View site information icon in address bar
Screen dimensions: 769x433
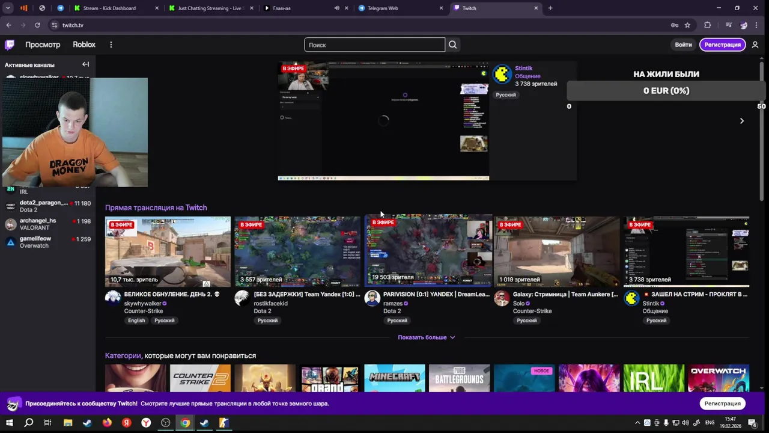[x=54, y=25]
